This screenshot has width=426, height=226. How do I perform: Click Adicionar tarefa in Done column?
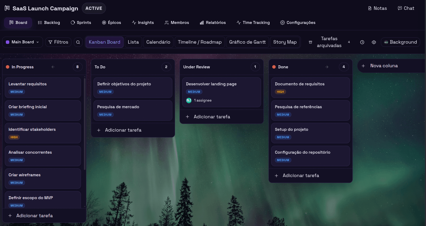(310, 175)
